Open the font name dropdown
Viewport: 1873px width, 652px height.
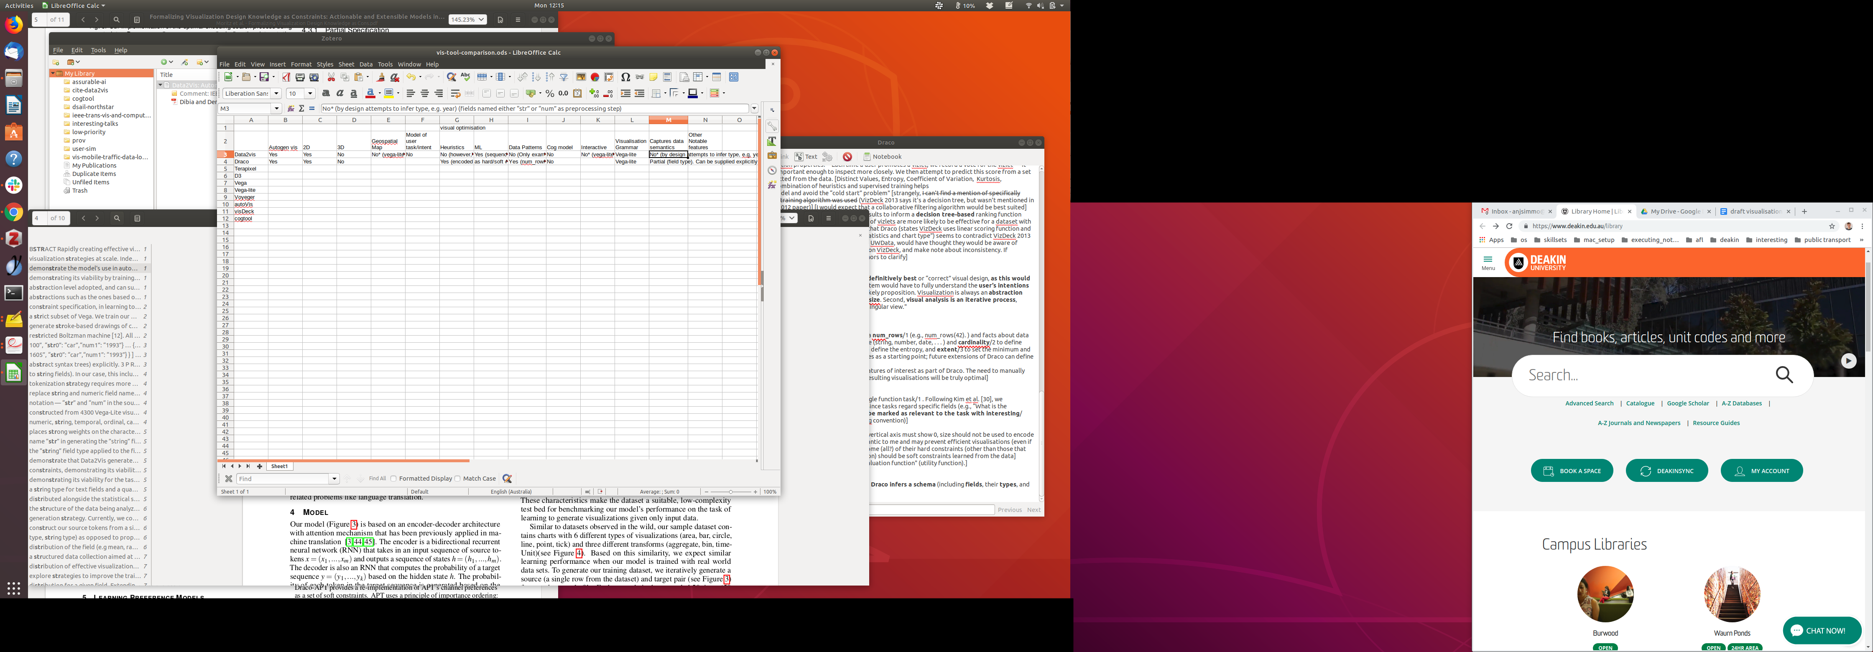coord(276,94)
